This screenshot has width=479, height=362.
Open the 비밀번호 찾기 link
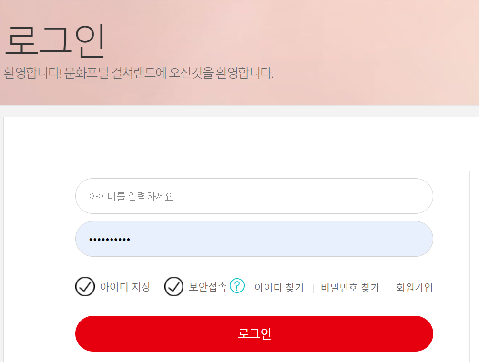(350, 287)
